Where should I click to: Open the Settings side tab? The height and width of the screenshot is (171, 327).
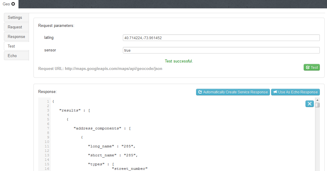click(16, 17)
